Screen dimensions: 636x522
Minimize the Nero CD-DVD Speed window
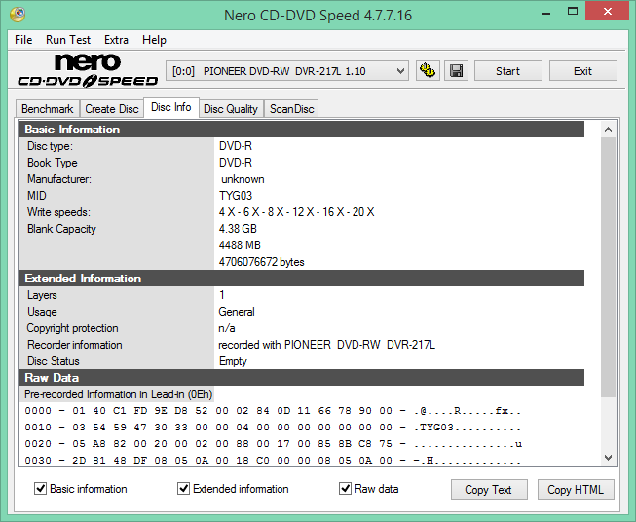pos(546,12)
